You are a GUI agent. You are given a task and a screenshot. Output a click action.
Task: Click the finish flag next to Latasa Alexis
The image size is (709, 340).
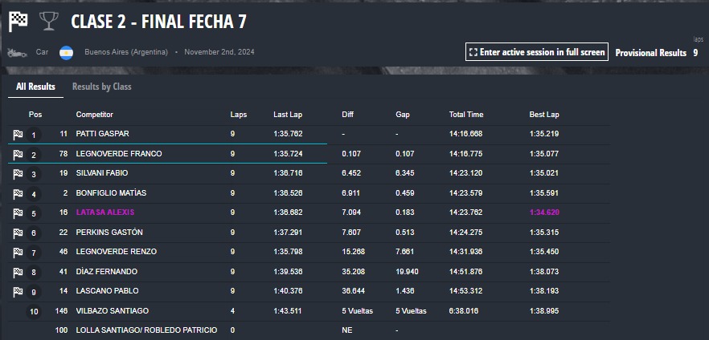click(x=18, y=212)
